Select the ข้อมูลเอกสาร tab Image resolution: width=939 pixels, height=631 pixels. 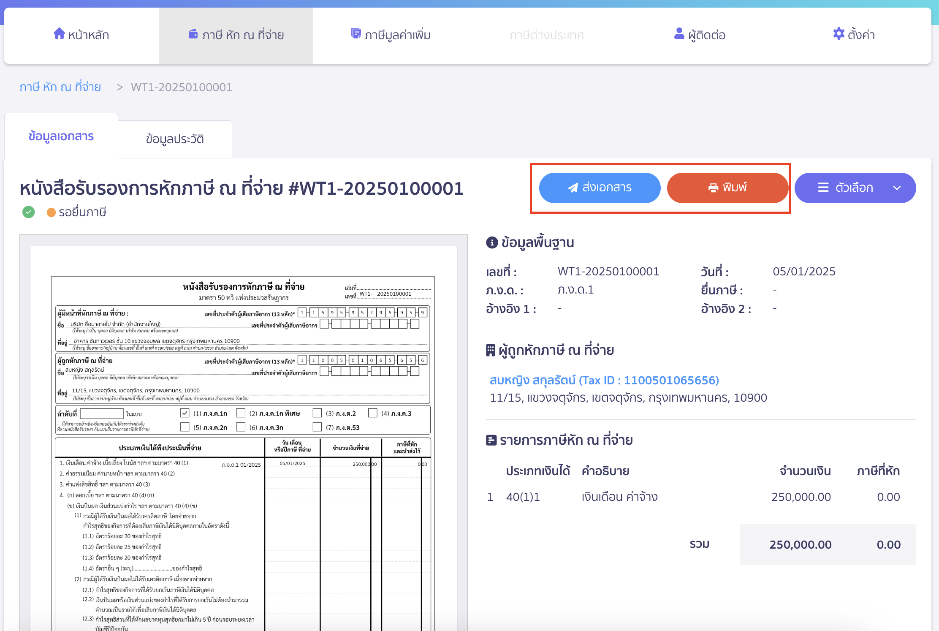coord(61,136)
